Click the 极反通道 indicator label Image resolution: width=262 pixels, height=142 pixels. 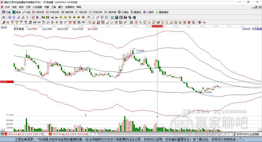[x=19, y=29]
